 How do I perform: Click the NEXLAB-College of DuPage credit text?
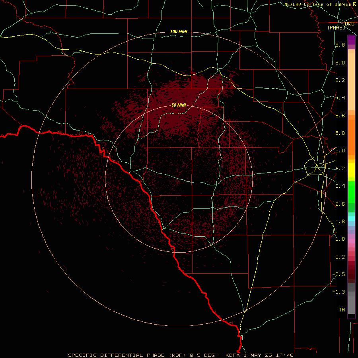[x=317, y=4]
